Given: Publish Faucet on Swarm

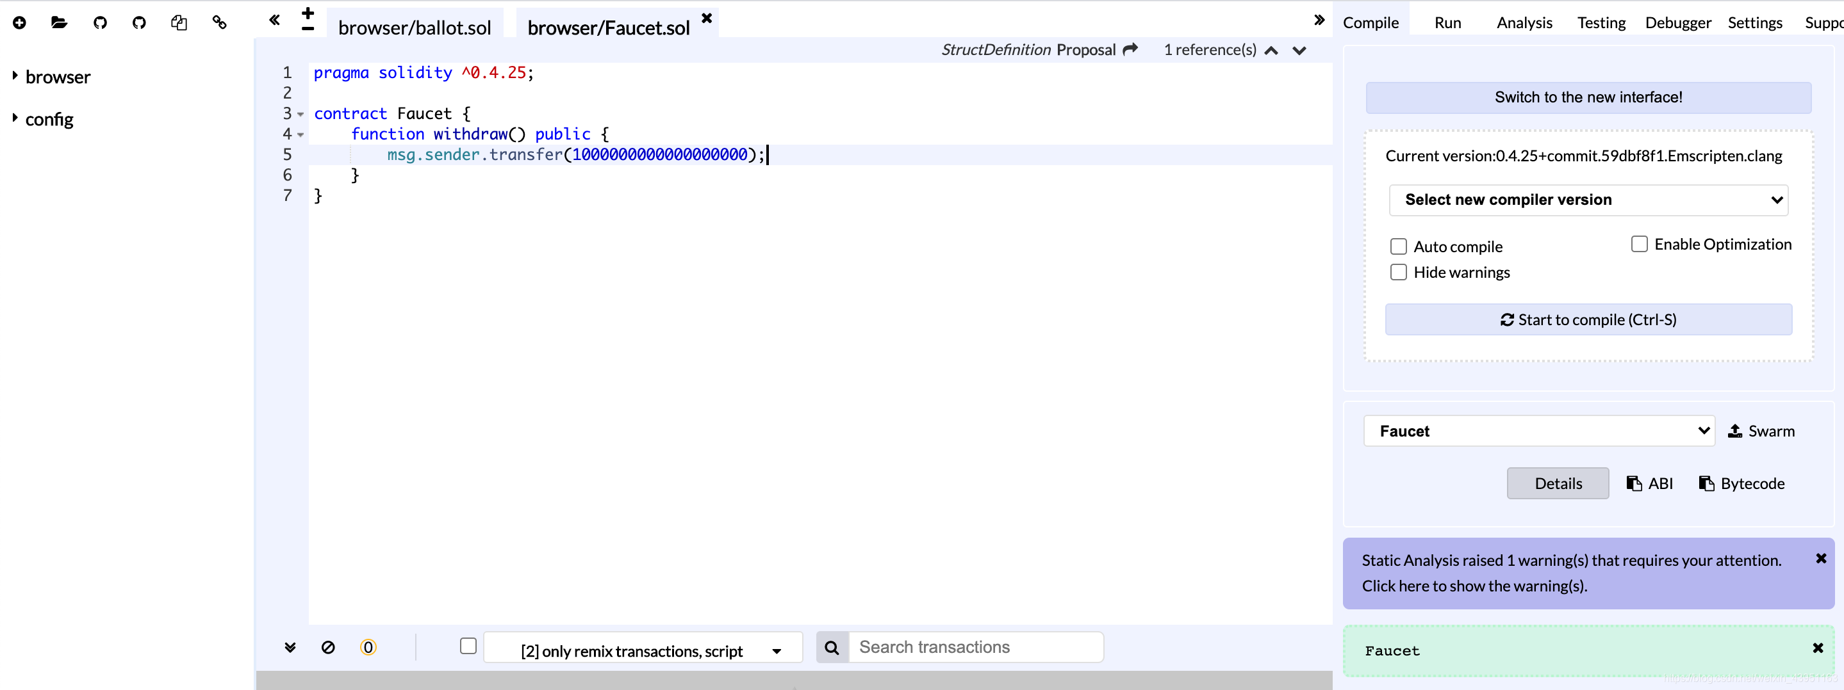Looking at the screenshot, I should [1761, 431].
